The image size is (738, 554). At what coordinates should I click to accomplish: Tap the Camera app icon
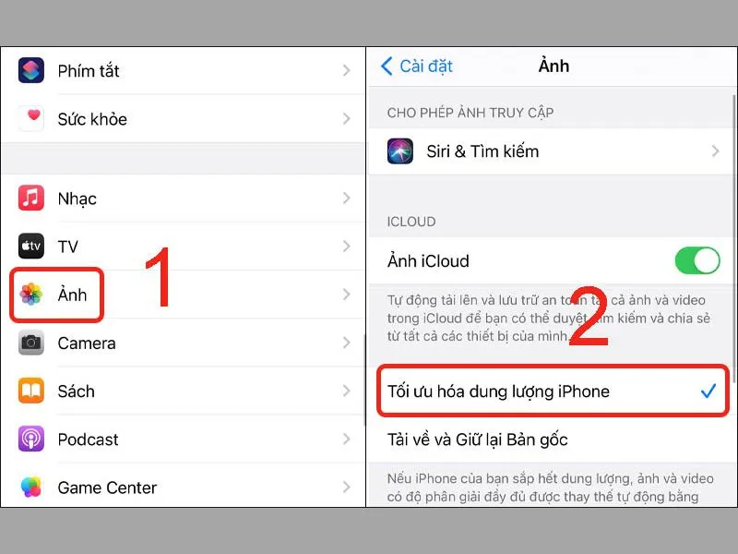click(31, 343)
